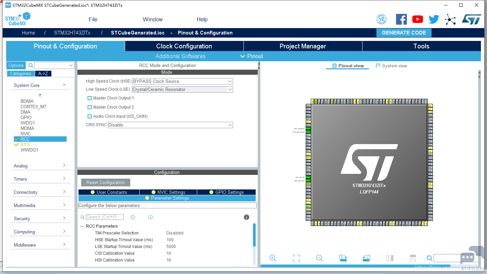Open ST Facebook page icon
The width and height of the screenshot is (487, 274).
point(401,19)
